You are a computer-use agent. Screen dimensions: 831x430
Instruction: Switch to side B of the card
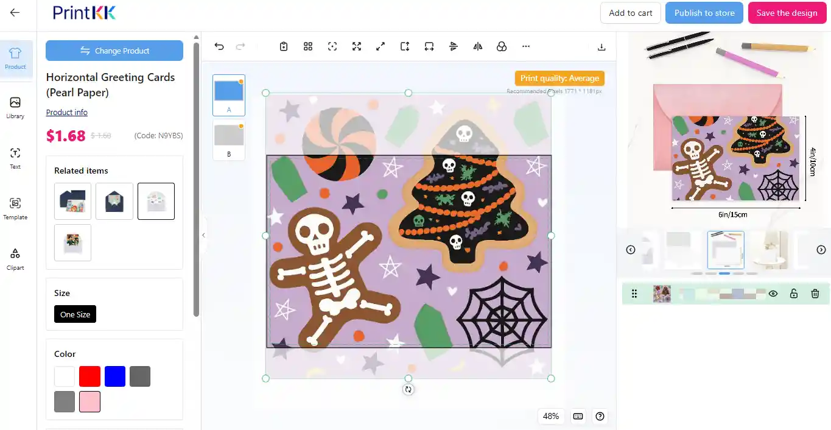228,141
